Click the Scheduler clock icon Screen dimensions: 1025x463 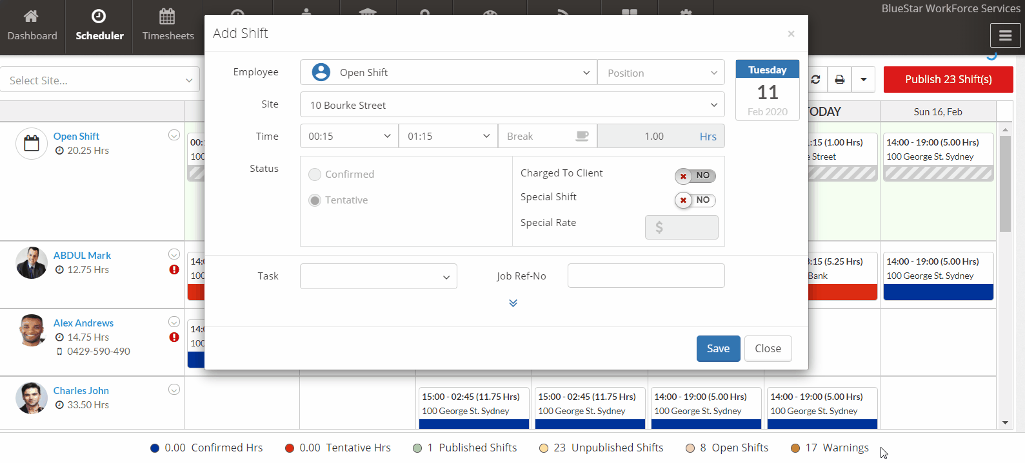[x=99, y=15]
